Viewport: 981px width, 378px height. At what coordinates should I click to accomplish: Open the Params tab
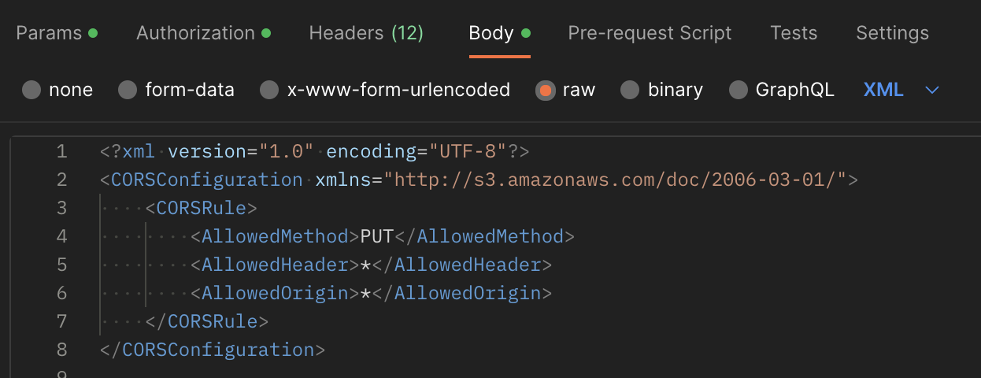[x=57, y=33]
